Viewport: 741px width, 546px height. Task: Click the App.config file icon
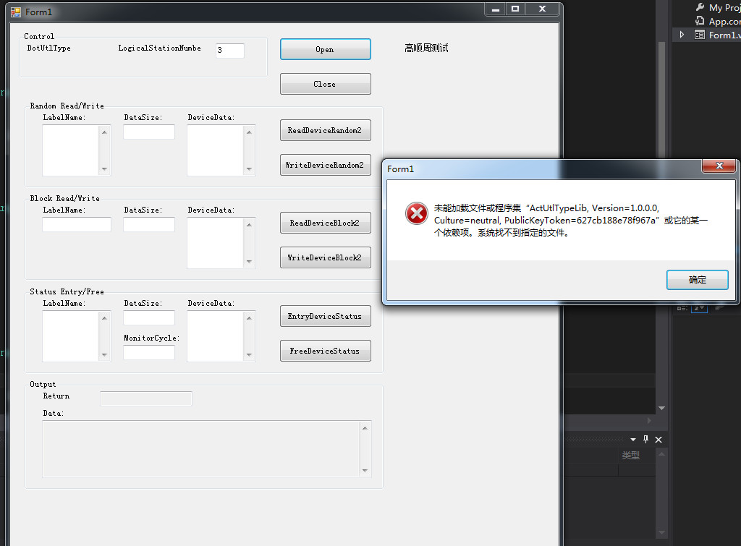pyautogui.click(x=700, y=21)
